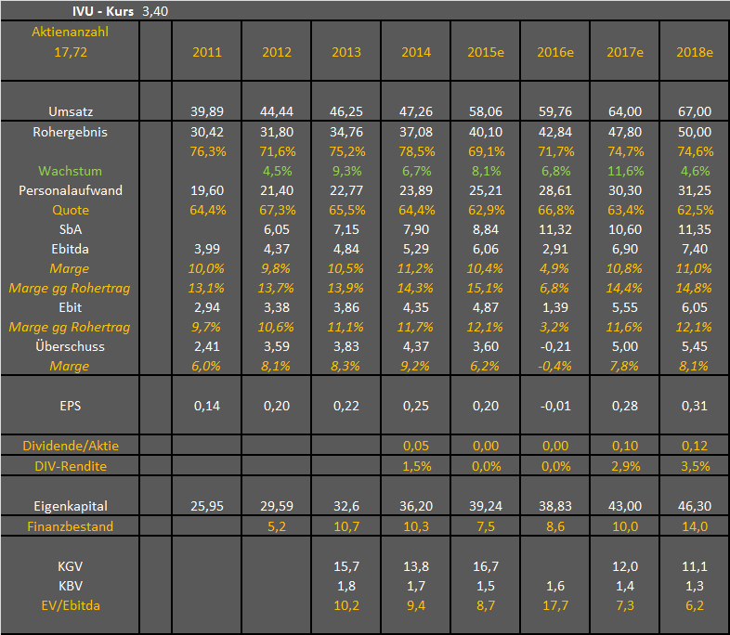Select Wachstum value 11,6%

[626, 171]
